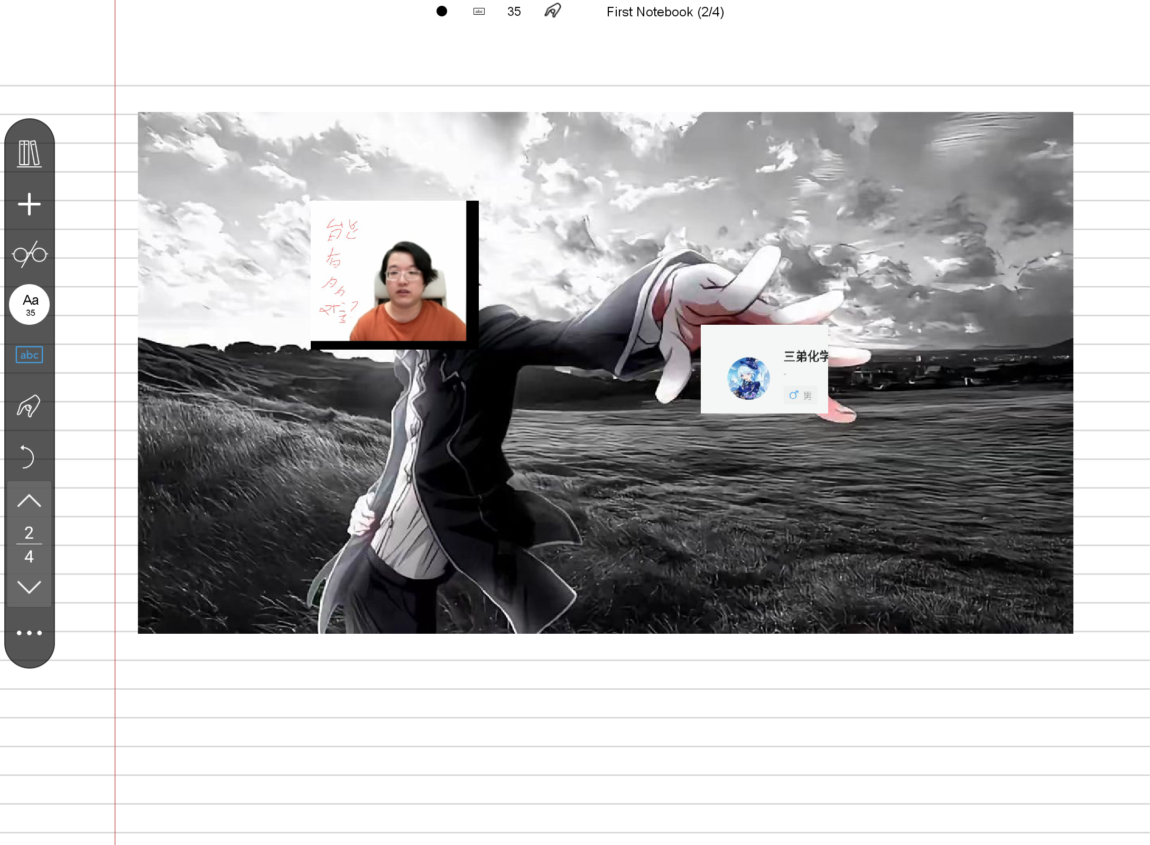Screen dimensions: 1150x845
Task: Select the pen tool in sidebar
Action: [29, 406]
